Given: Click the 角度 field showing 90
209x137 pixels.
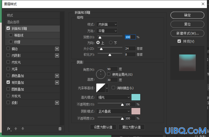Looking at the screenshot, I should (112, 69).
